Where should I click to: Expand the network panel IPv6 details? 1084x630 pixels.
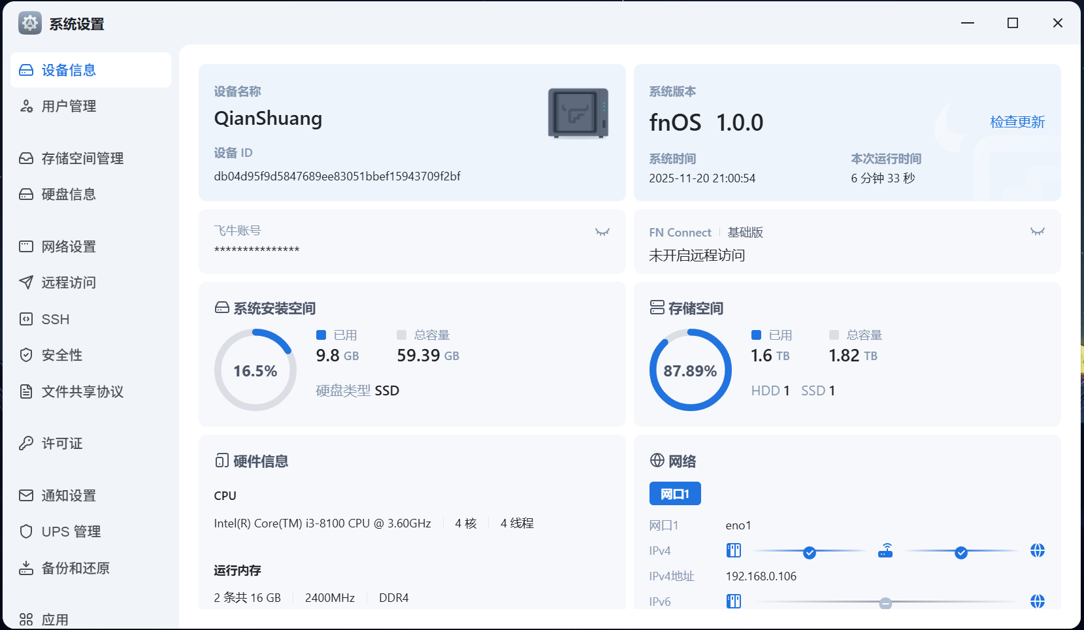tap(1038, 601)
